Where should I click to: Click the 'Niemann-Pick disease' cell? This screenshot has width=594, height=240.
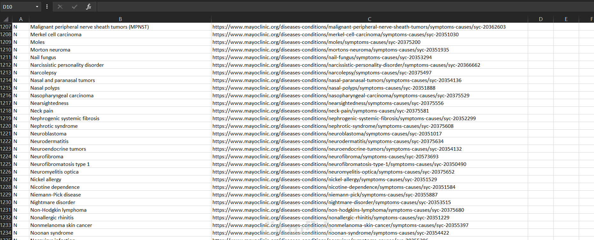click(120, 195)
